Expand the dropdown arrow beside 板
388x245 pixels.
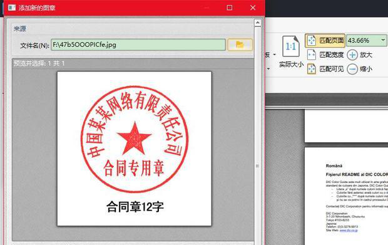pyautogui.click(x=275, y=55)
